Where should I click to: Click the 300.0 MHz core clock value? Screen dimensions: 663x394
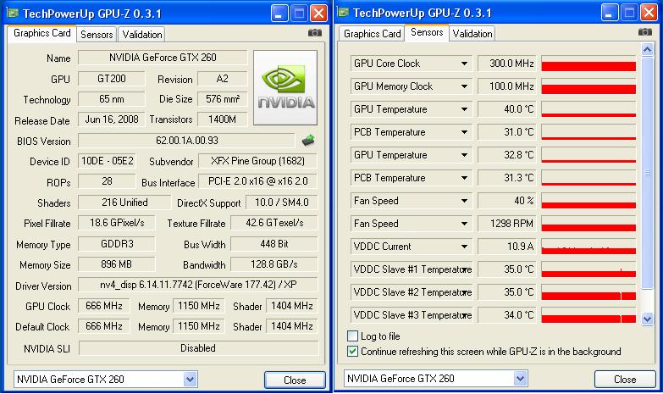(507, 64)
